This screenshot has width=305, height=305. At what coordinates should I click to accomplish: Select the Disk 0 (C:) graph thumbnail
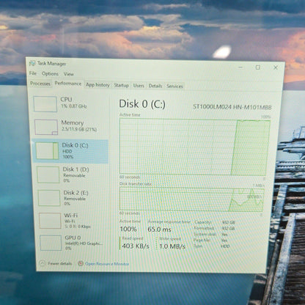(x=47, y=151)
